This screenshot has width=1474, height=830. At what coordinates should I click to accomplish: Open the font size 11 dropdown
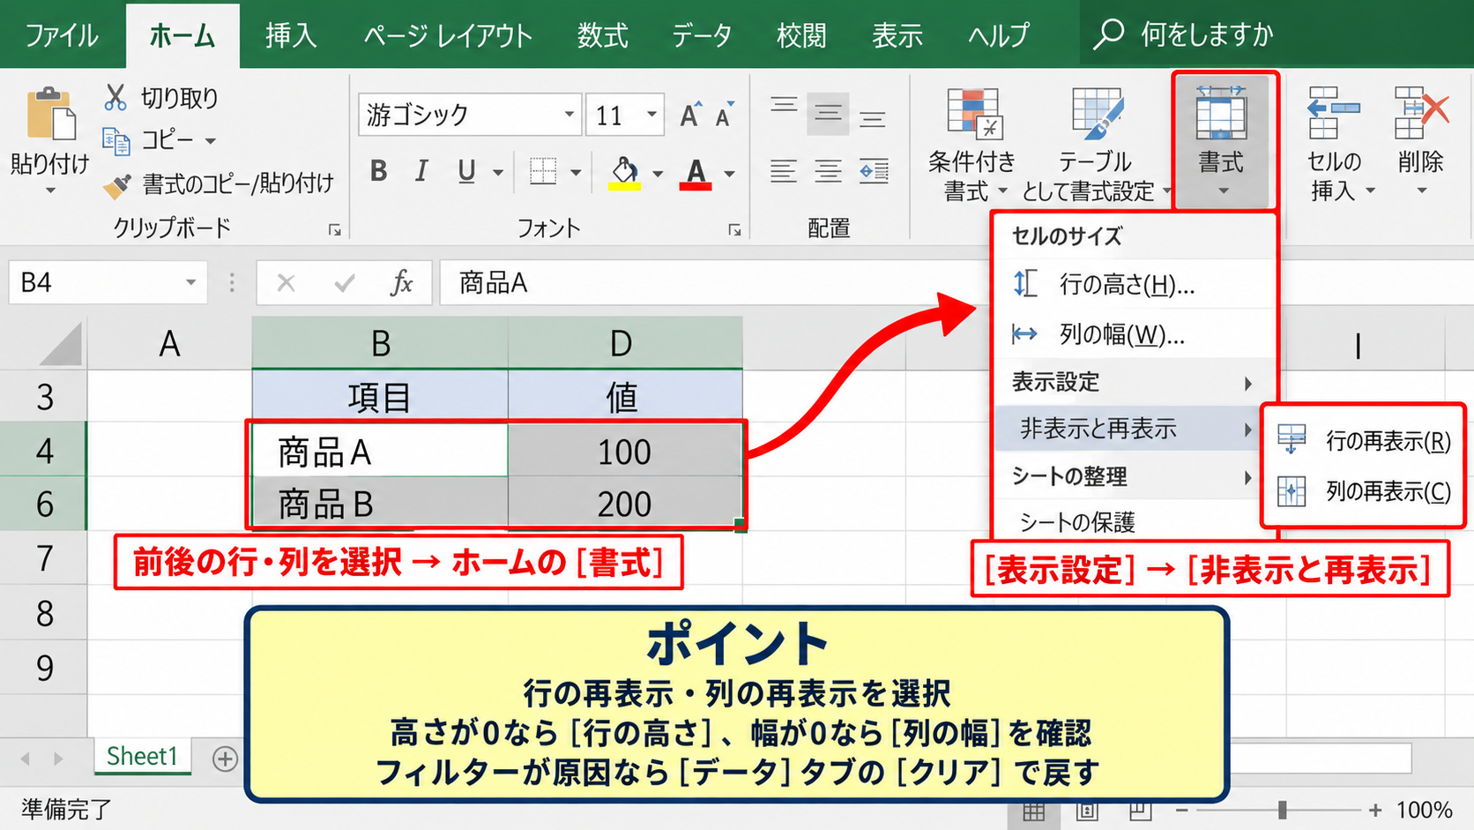point(651,115)
